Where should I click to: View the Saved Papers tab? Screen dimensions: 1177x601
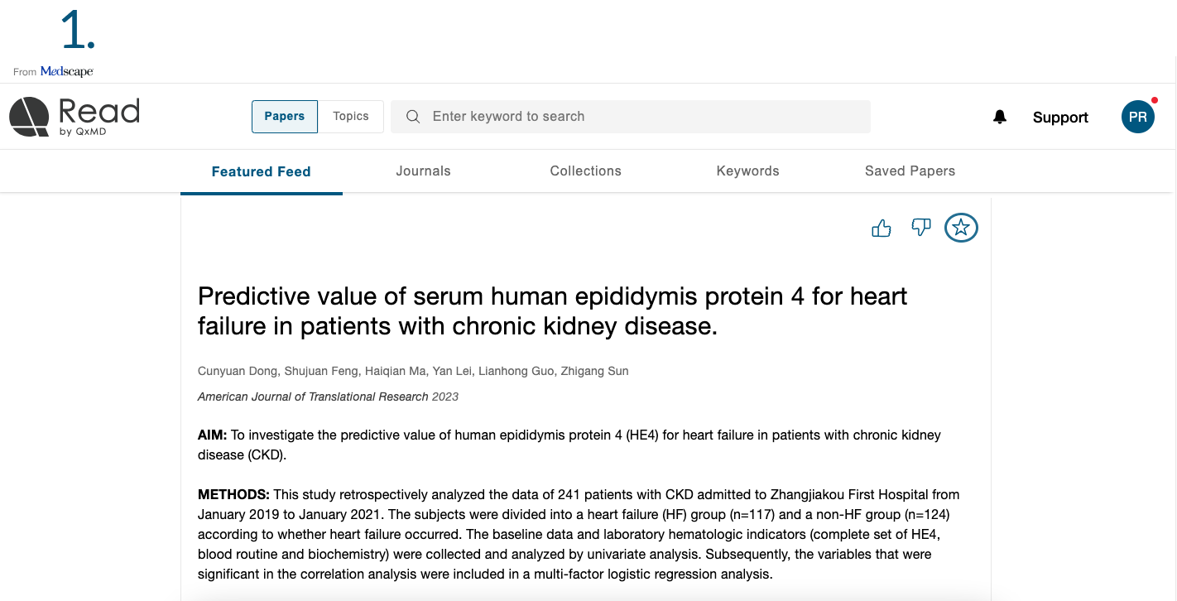click(x=910, y=171)
